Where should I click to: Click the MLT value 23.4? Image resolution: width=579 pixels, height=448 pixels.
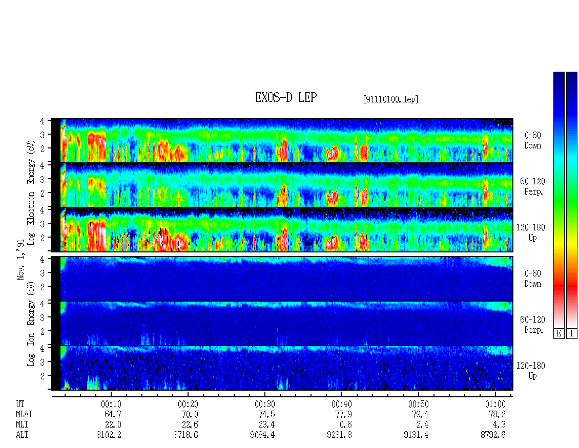click(266, 425)
